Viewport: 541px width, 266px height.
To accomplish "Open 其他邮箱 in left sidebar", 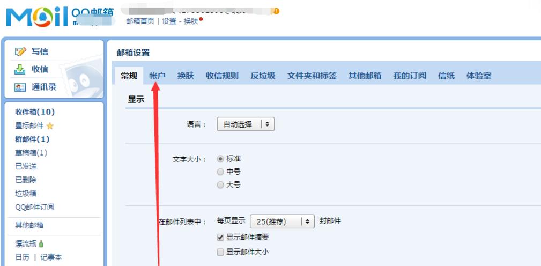I will pyautogui.click(x=29, y=225).
